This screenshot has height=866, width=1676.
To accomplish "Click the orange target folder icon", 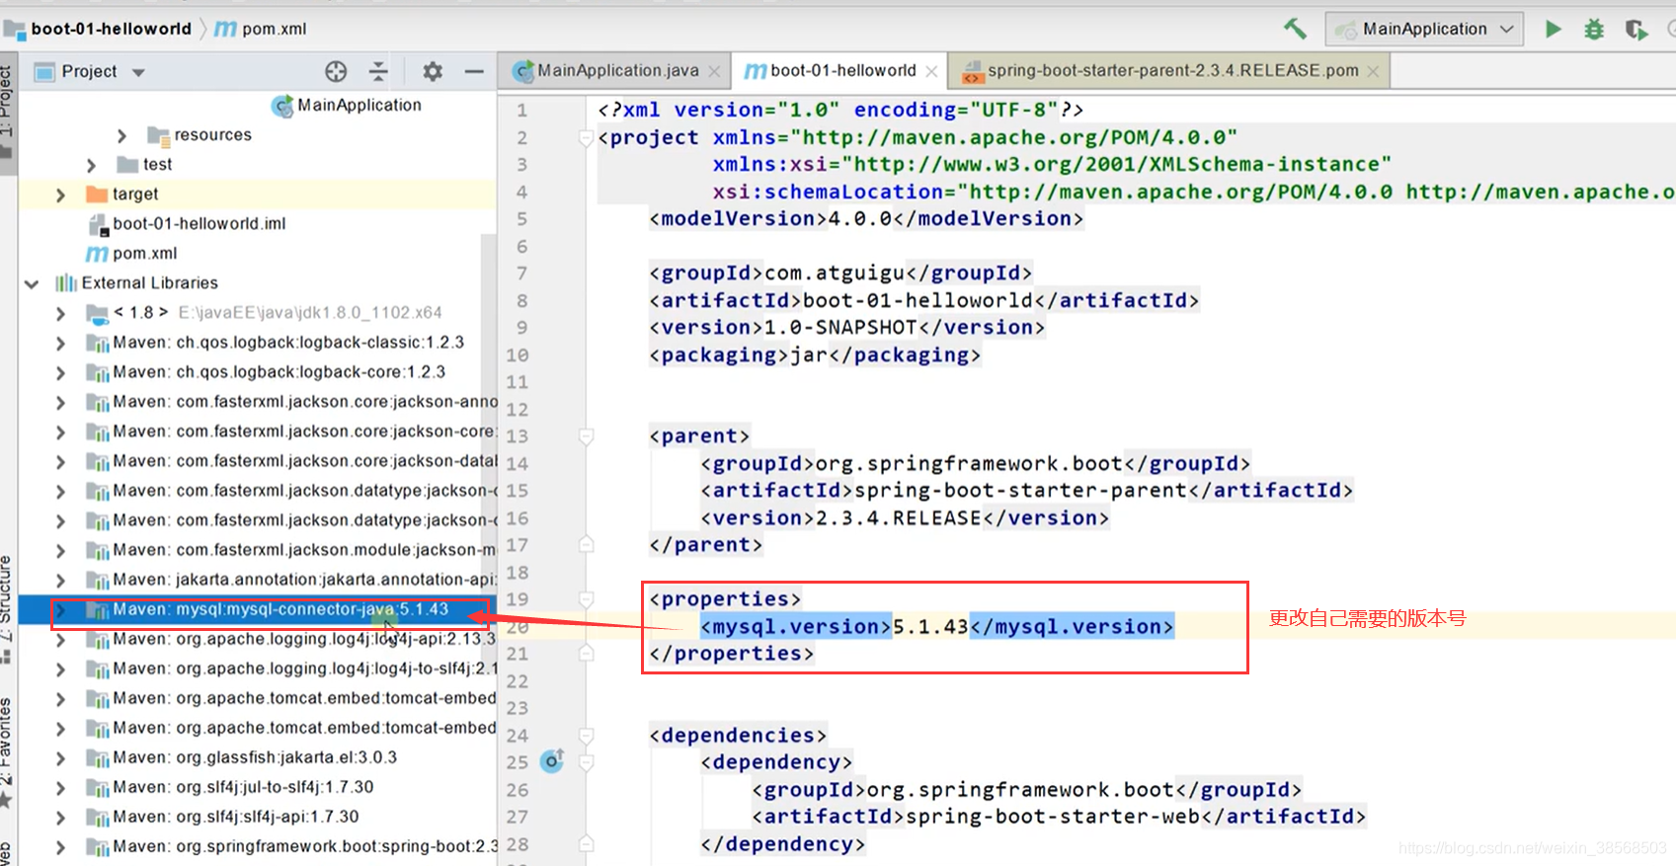I will (97, 194).
